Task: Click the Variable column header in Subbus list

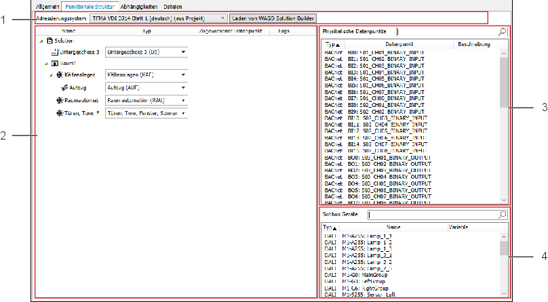Action: [x=458, y=228]
